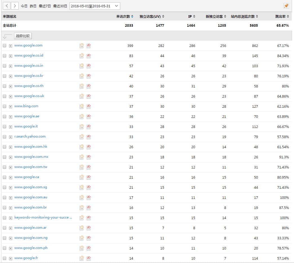Click red report icon in www.google.co.in row

[89, 66]
